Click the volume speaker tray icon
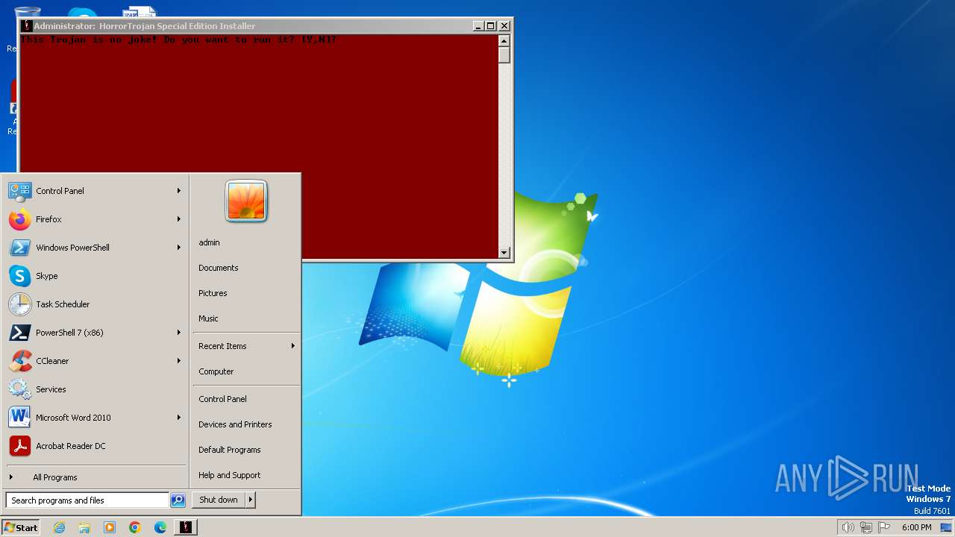The height and width of the screenshot is (537, 955). (848, 527)
